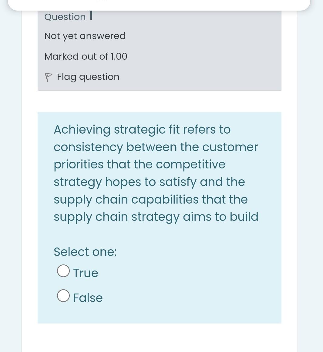The width and height of the screenshot is (323, 352).
Task: Click the True answer label text
Action: pyautogui.click(x=86, y=273)
